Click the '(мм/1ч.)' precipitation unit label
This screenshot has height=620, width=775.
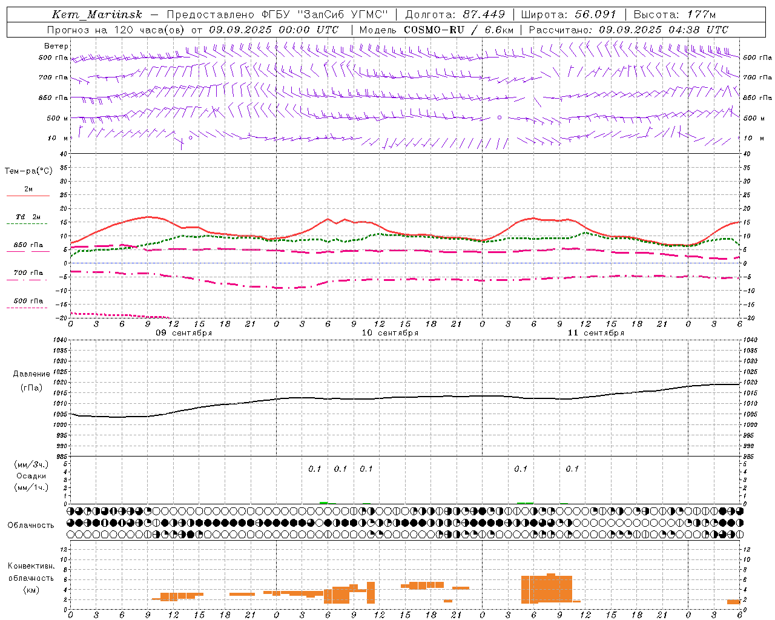[x=31, y=487]
